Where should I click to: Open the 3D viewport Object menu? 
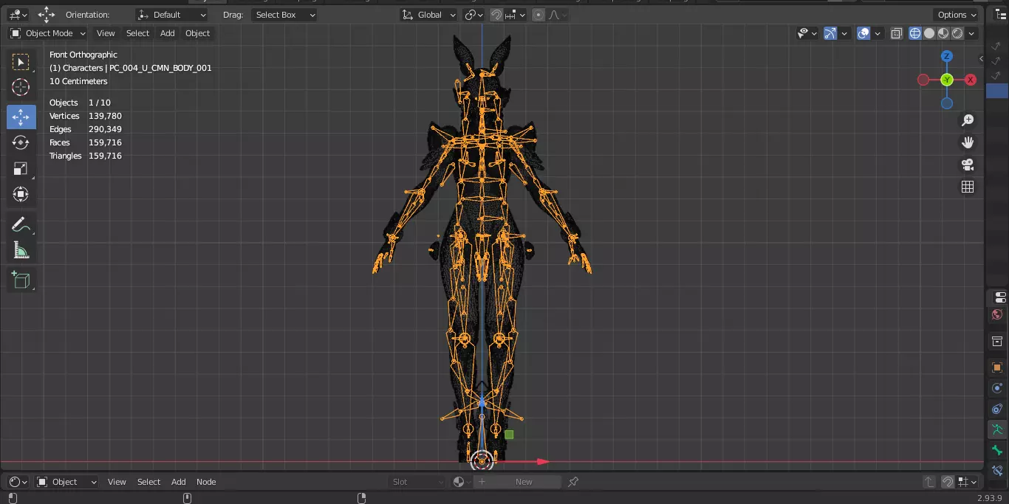tap(197, 33)
